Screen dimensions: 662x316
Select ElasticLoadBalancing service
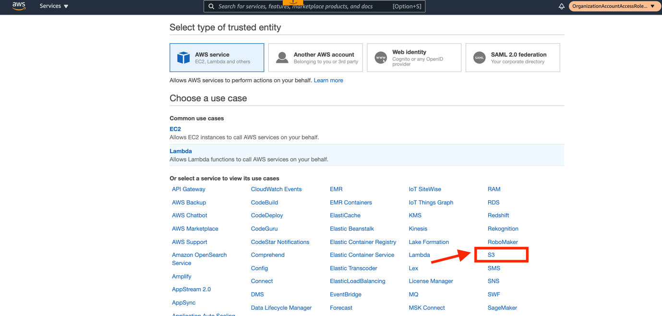[x=358, y=281]
